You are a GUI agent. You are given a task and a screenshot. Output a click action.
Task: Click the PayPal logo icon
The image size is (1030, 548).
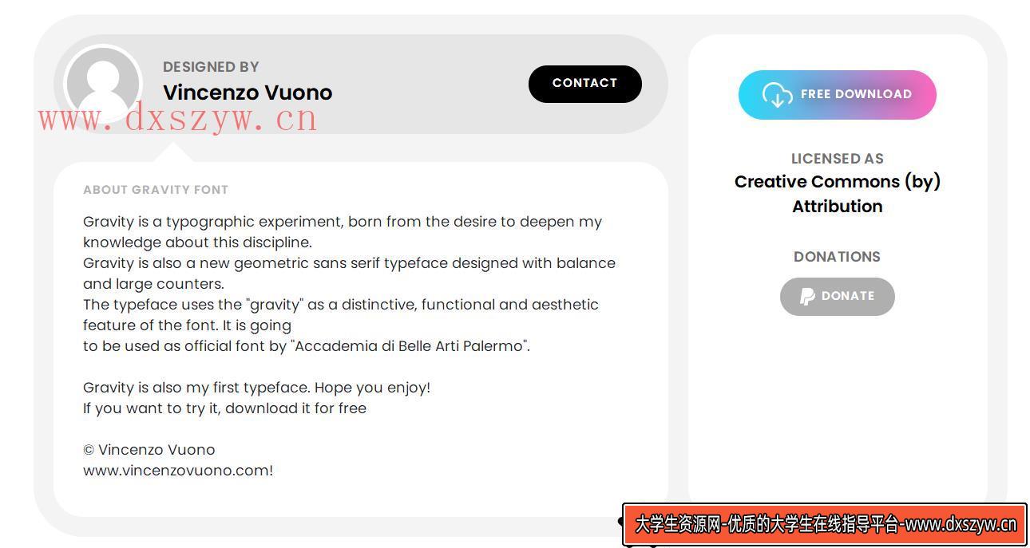[x=807, y=296]
